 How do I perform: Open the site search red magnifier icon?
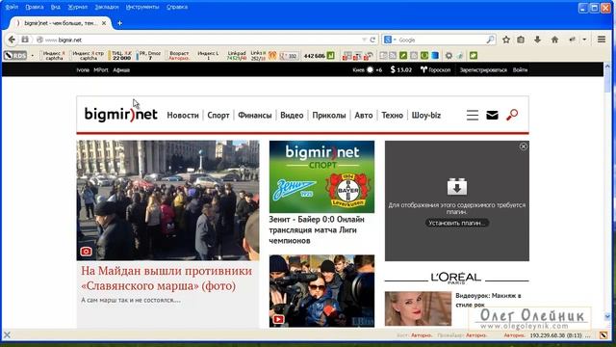[512, 115]
